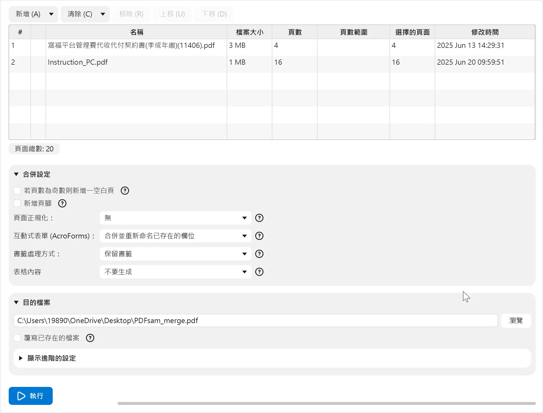Screen dimensions: 543x413
Task: Check 覆寫已存在的檔案 option
Action: tap(17, 338)
